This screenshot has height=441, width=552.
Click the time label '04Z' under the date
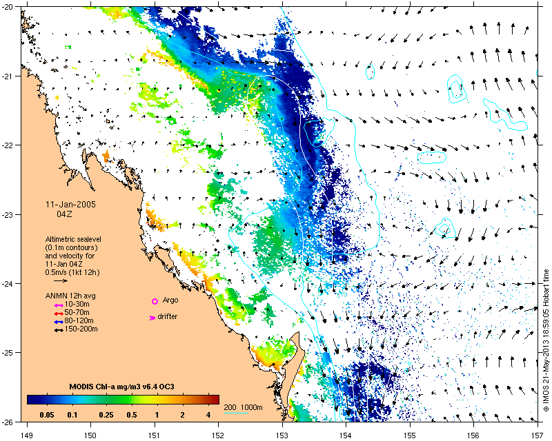click(64, 214)
